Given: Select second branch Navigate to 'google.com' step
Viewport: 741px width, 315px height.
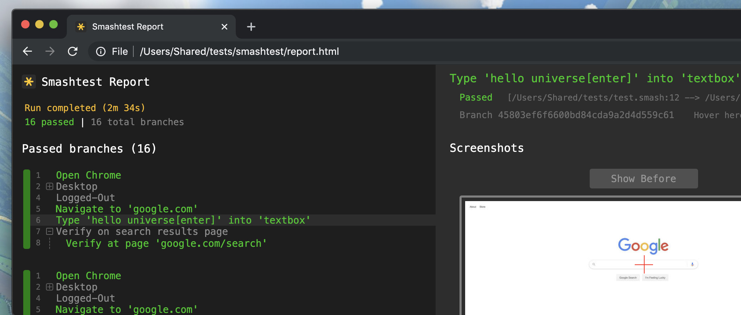Looking at the screenshot, I should click(127, 309).
